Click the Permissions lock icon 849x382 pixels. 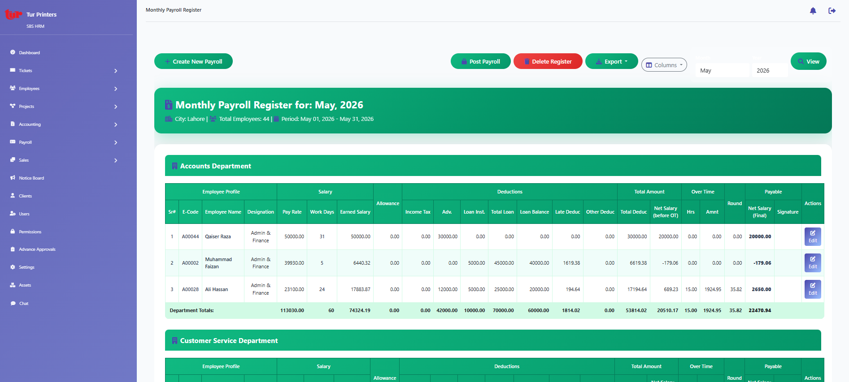(13, 232)
